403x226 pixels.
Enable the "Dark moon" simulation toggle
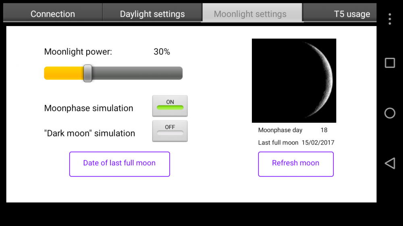(170, 131)
